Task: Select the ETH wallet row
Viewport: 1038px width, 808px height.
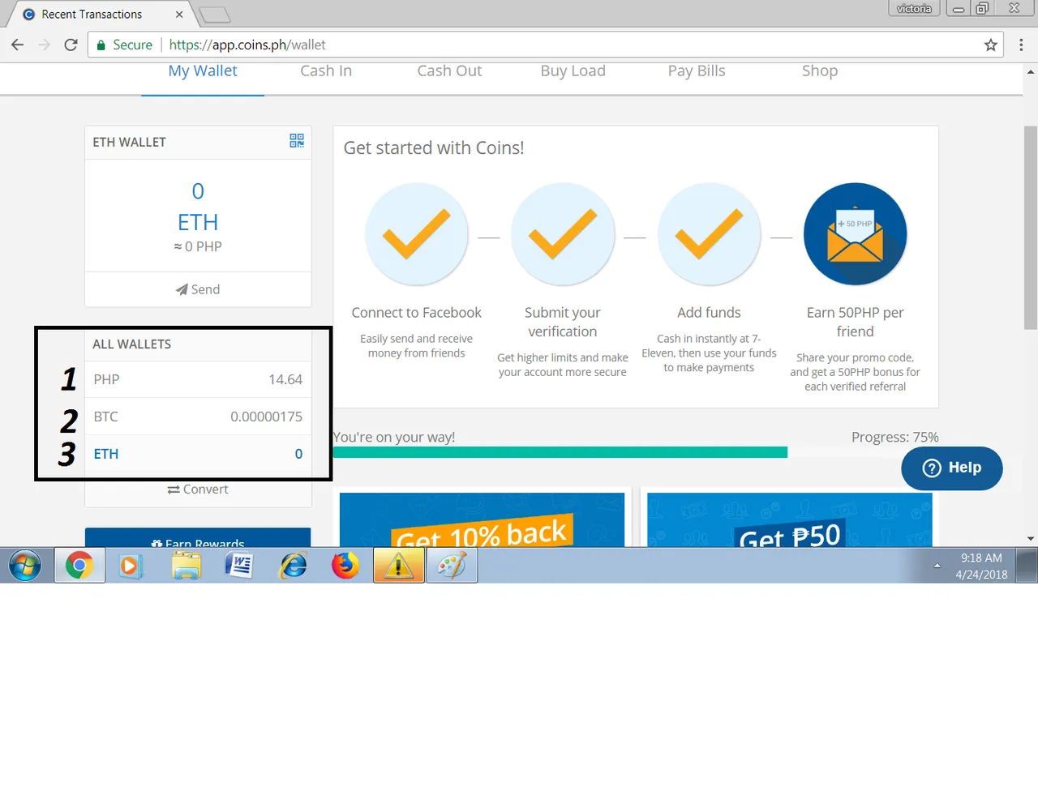Action: 198,454
